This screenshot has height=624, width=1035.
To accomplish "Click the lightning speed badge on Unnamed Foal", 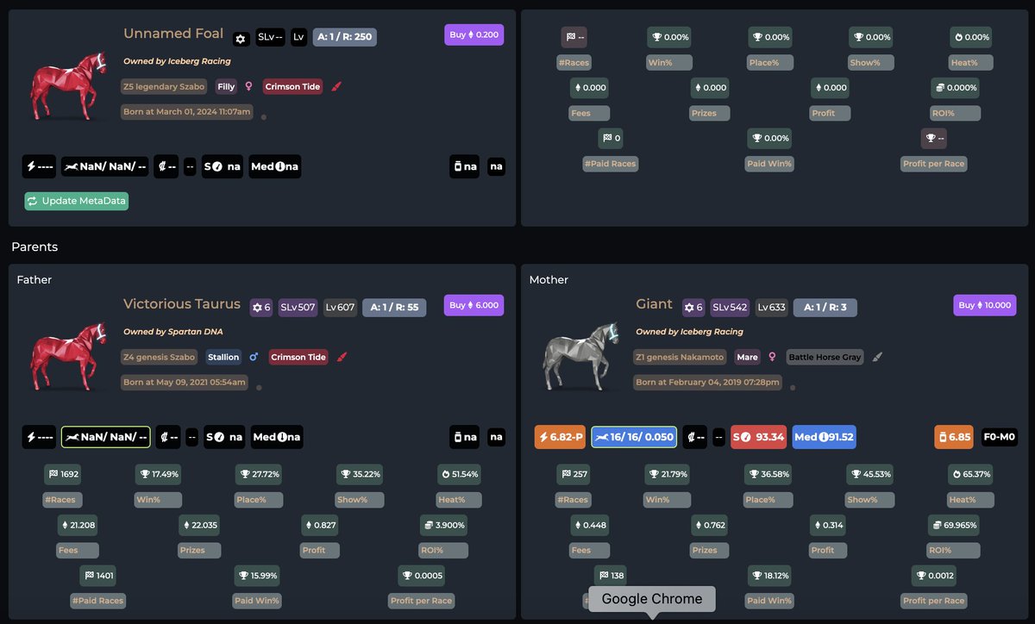I will click(39, 166).
